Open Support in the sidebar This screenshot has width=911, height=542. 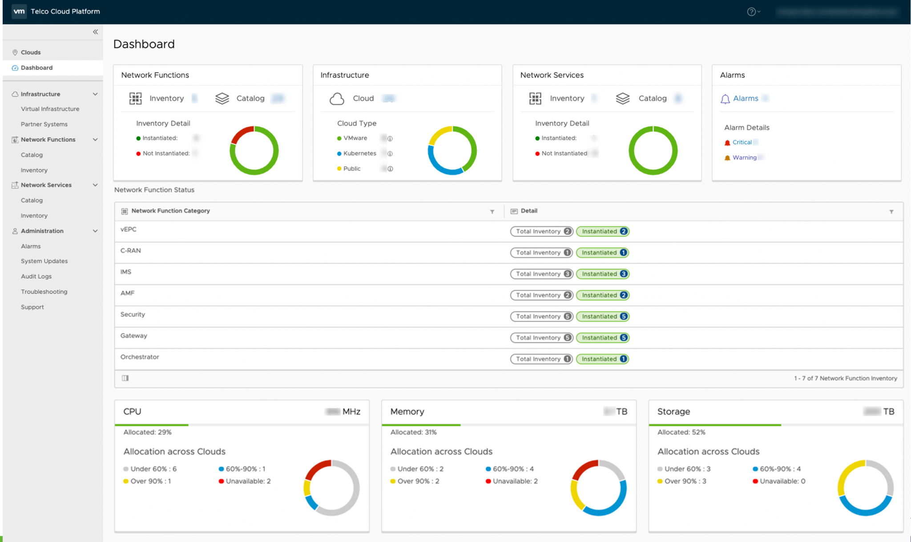point(32,307)
